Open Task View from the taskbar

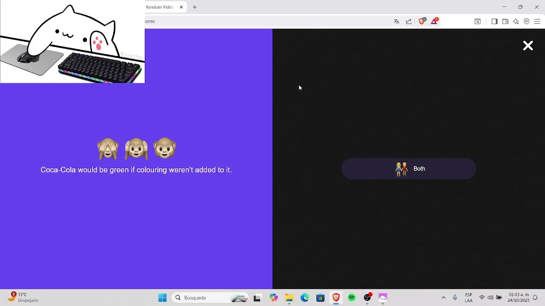[x=257, y=298]
